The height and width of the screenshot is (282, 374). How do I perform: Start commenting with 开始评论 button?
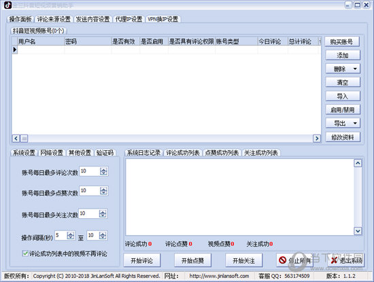click(x=142, y=260)
